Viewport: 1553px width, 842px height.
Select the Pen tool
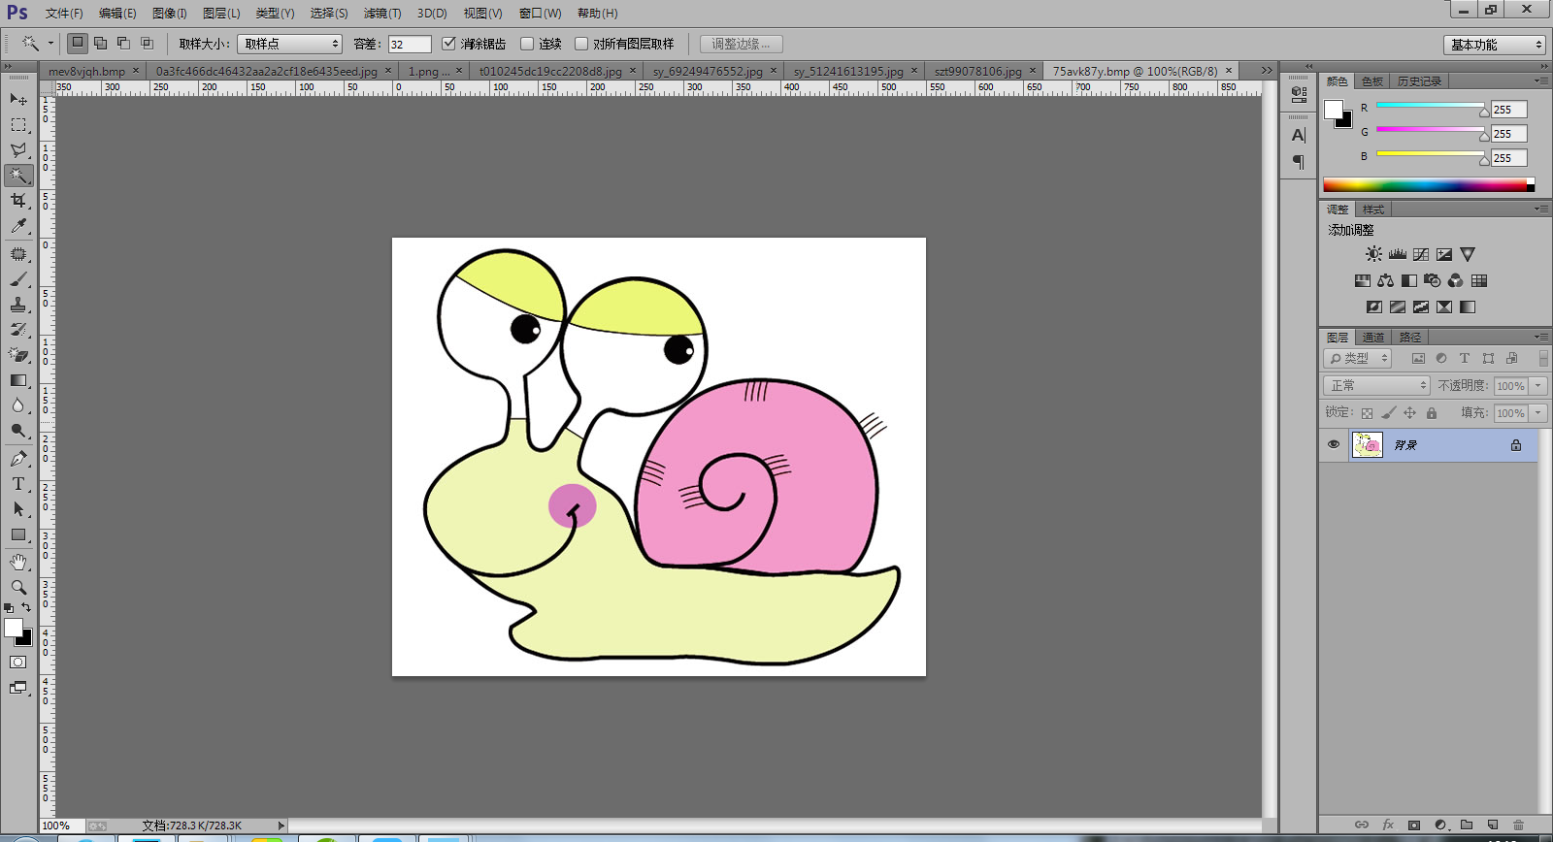(x=18, y=459)
